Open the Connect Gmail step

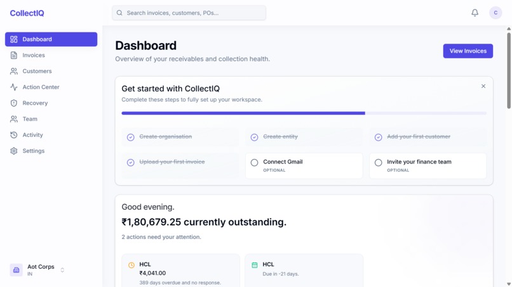coord(304,165)
